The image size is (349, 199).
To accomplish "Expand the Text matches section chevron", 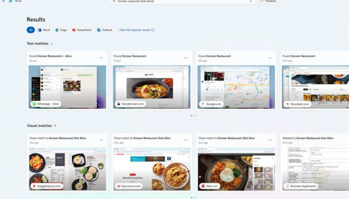I will pyautogui.click(x=52, y=44).
